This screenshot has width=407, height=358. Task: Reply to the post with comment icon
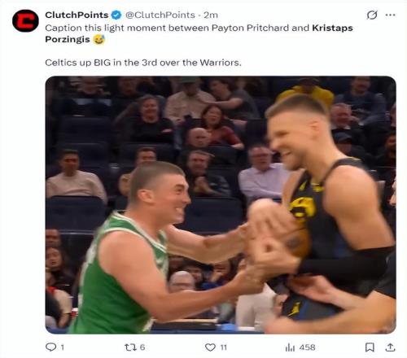click(x=50, y=347)
